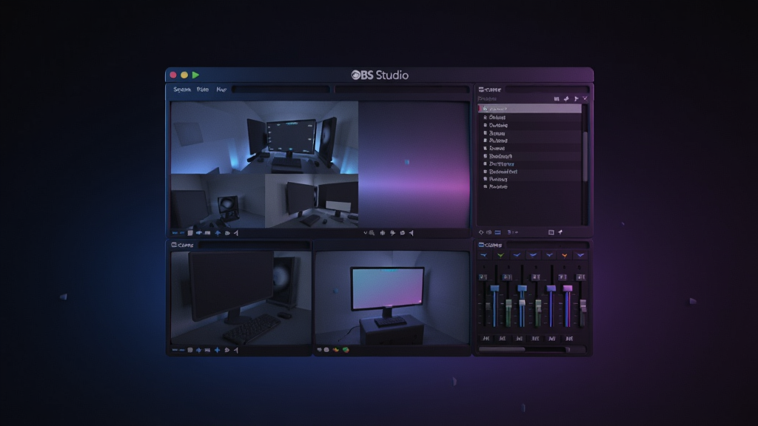Select the small speaker scene thumbnail
Screen dimensions: 758x426
tap(218, 201)
